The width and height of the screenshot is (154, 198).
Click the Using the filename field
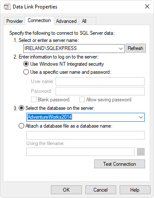click(80, 152)
